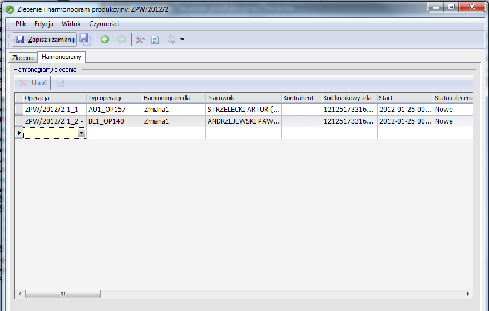The width and height of the screenshot is (489, 311).
Task: Click the Status zlecenia column header
Action: click(x=453, y=98)
